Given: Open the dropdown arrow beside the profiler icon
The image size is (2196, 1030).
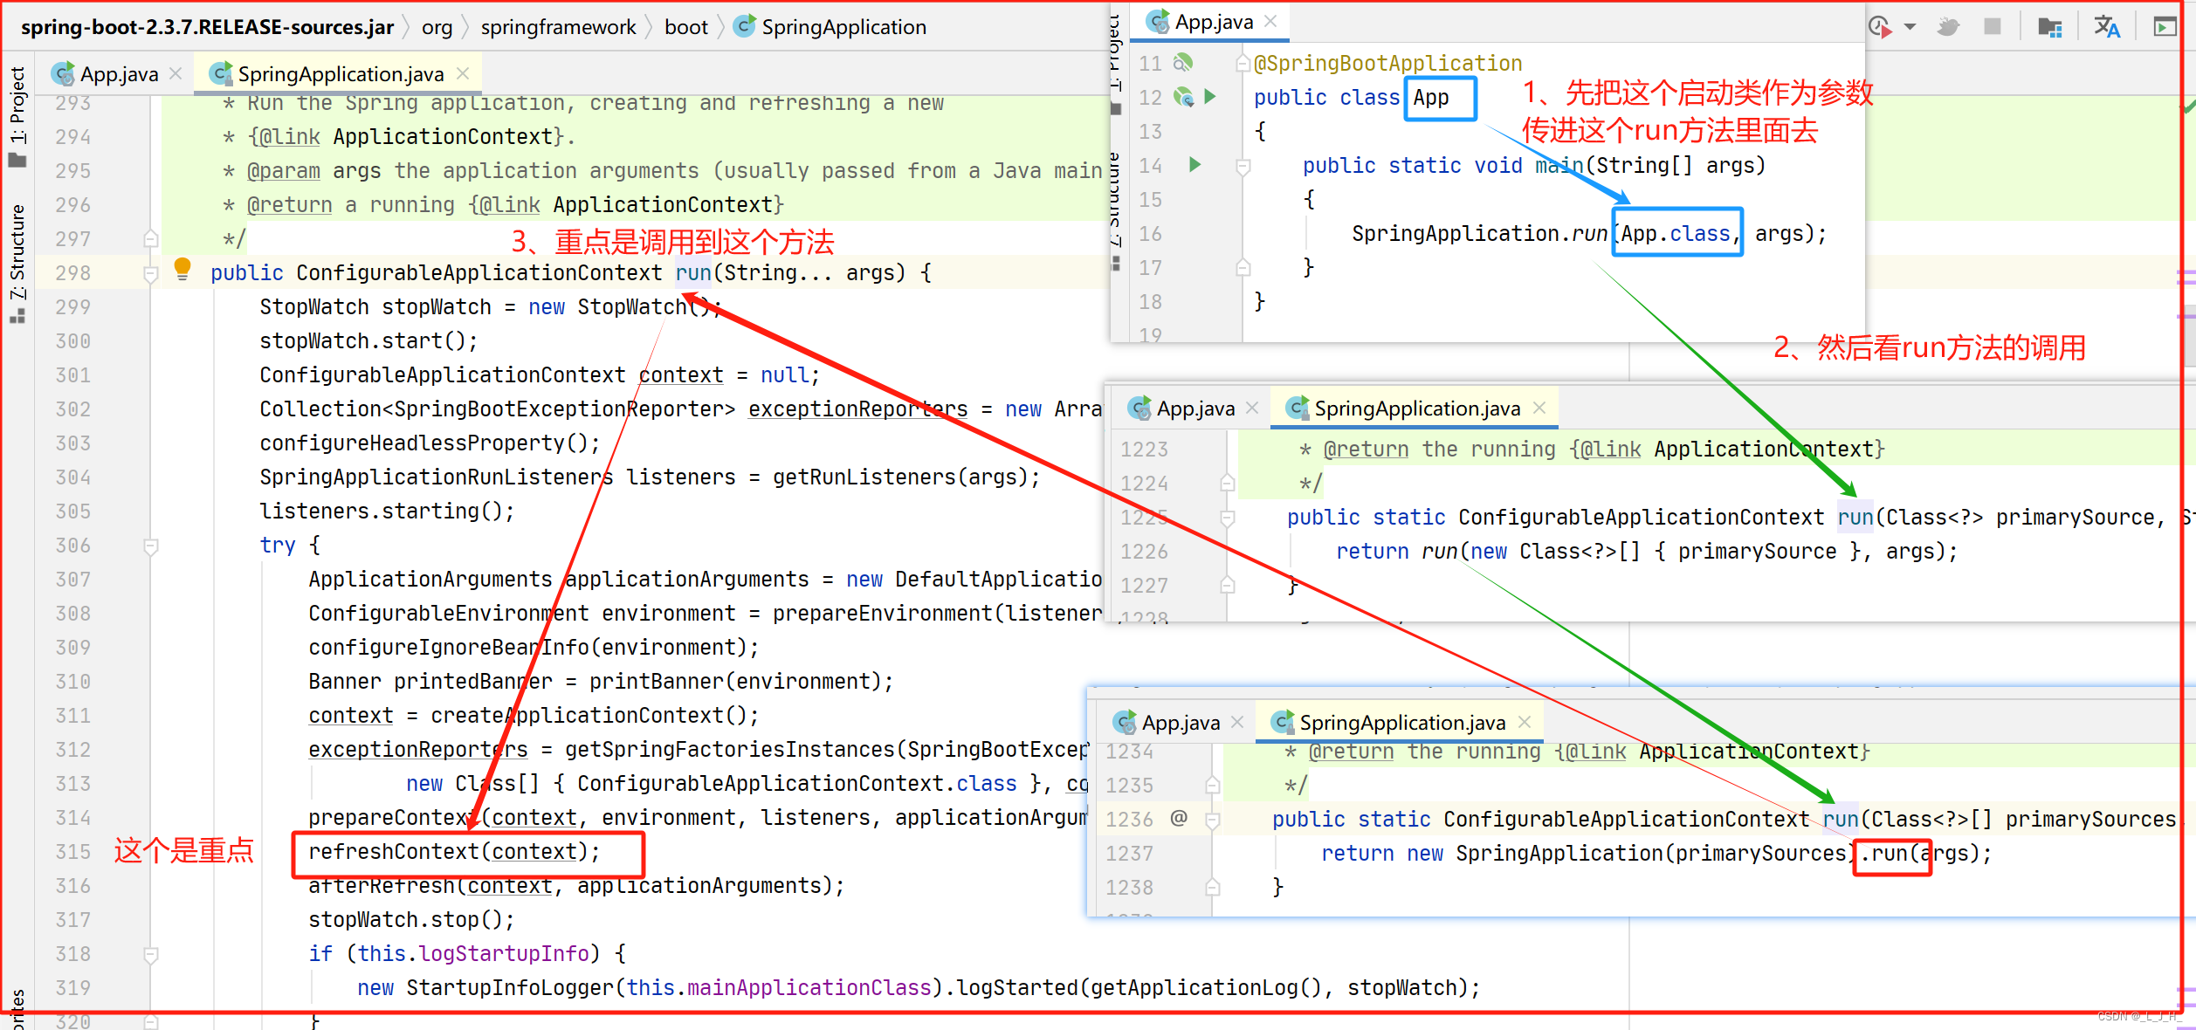Looking at the screenshot, I should tap(1910, 27).
